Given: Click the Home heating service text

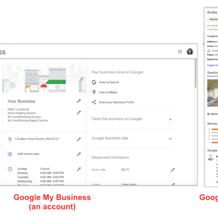Looking at the screenshot, I should [22, 113].
